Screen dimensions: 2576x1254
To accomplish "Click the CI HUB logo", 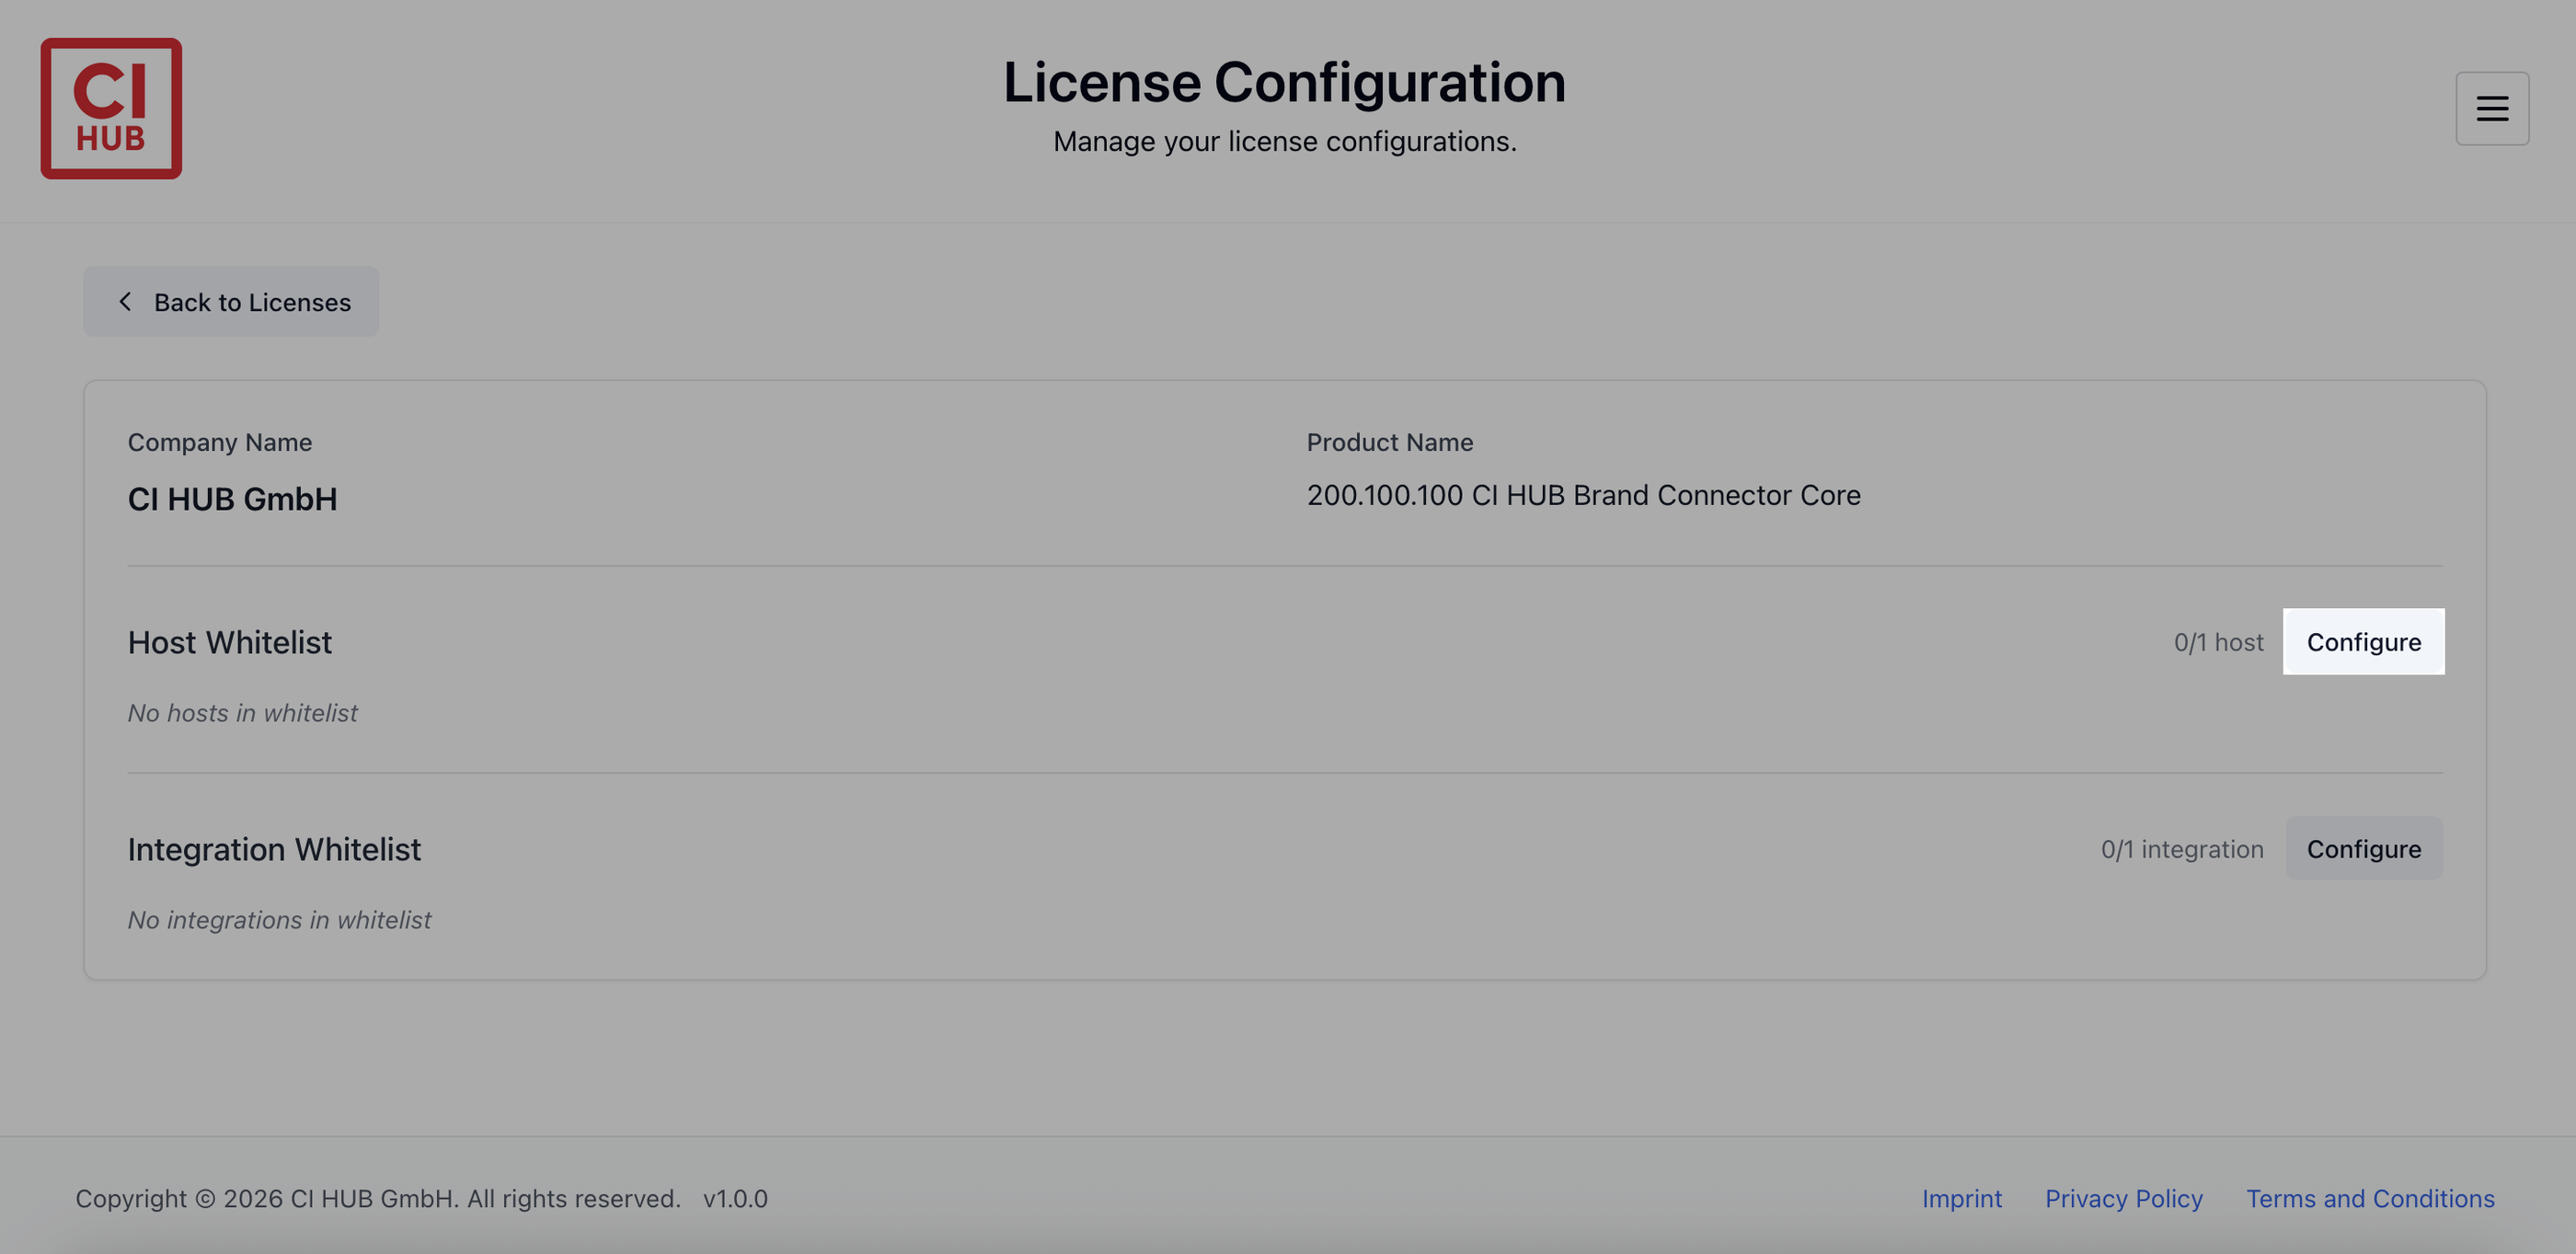I will (111, 108).
